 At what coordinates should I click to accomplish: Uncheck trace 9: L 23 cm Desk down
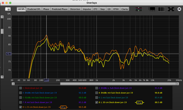tap(20, 107)
